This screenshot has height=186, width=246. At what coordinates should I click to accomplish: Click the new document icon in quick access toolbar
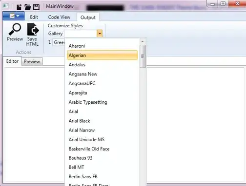pos(19,7)
